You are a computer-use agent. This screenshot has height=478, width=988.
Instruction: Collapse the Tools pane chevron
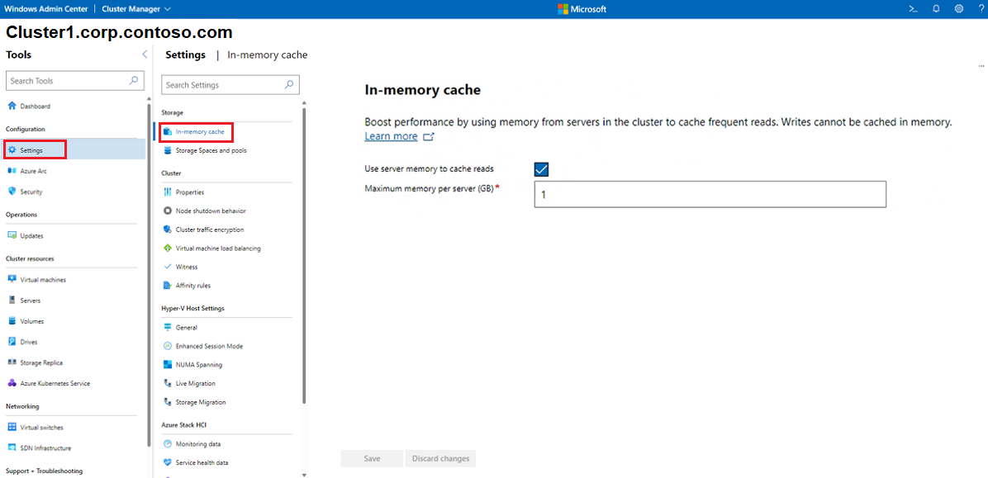145,54
